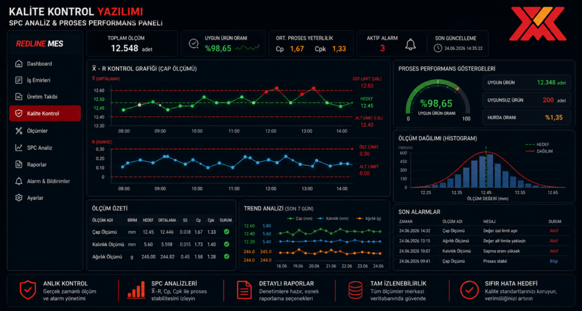Click the clock icon beside last update time
Image resolution: width=582 pixels, height=311 pixels.
438,48
